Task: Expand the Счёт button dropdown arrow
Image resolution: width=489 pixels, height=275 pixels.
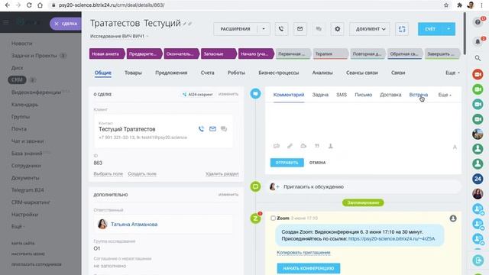Action: 449,29
